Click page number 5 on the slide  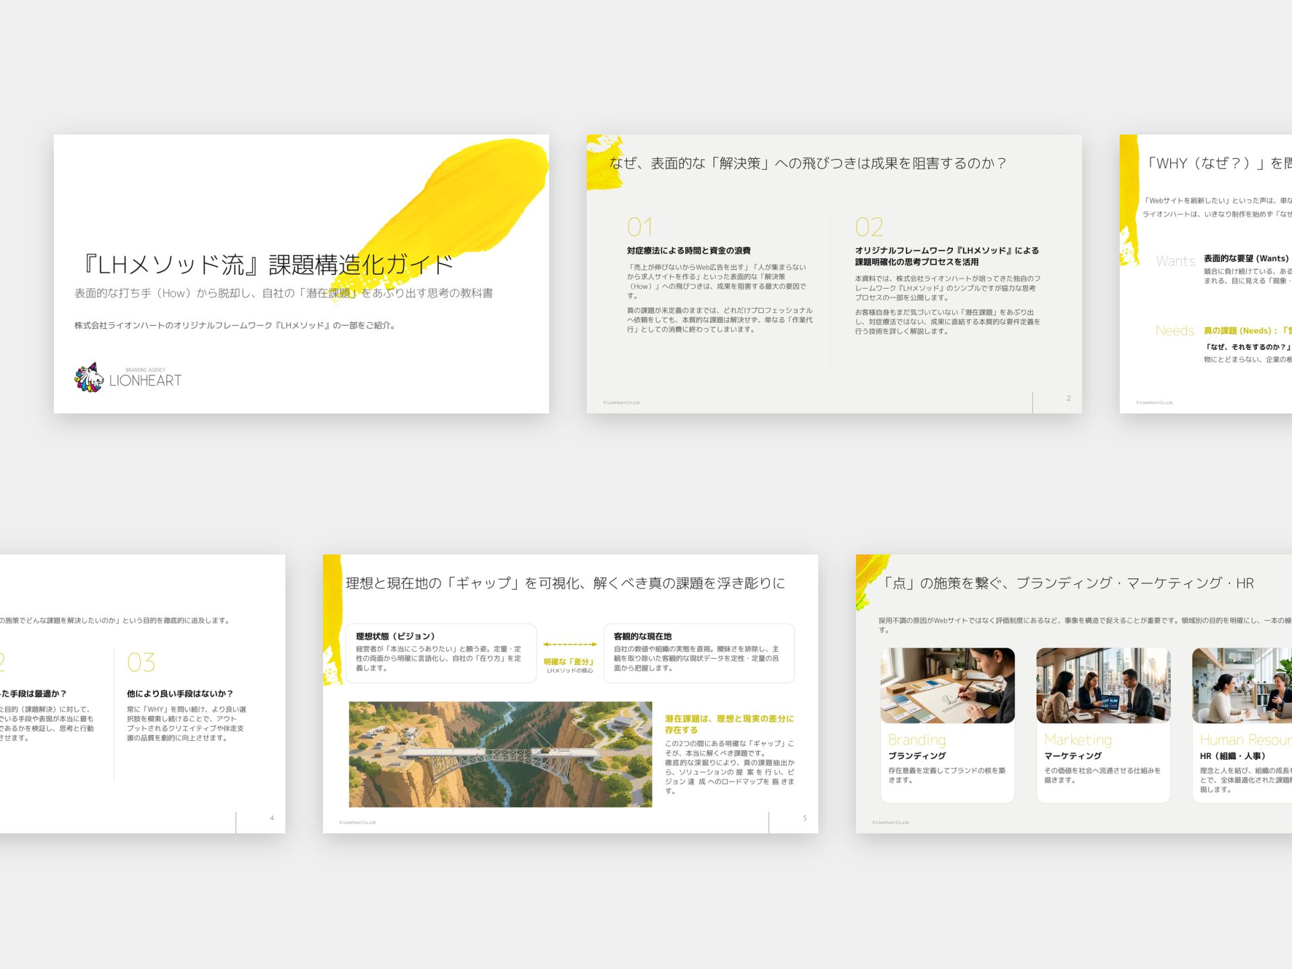[805, 818]
